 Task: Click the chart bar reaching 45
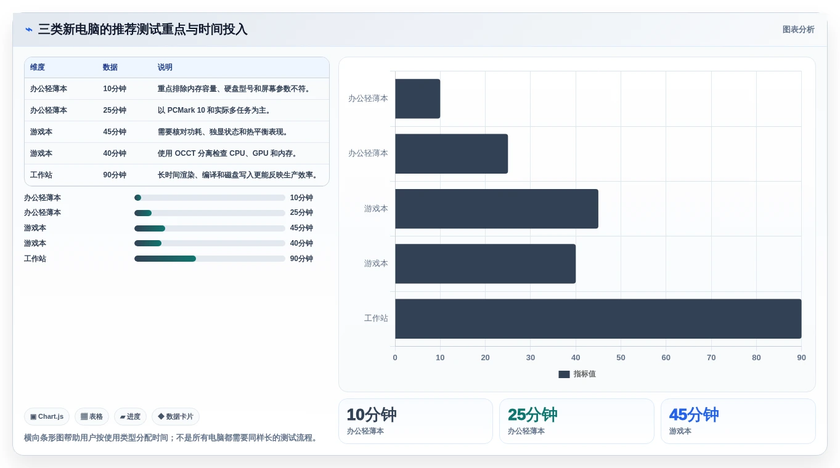(497, 209)
